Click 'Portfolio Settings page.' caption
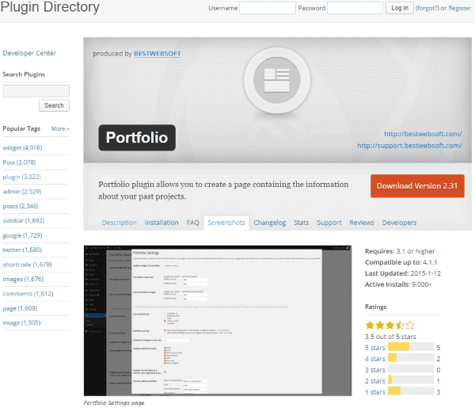The image size is (475, 408). click(x=115, y=402)
